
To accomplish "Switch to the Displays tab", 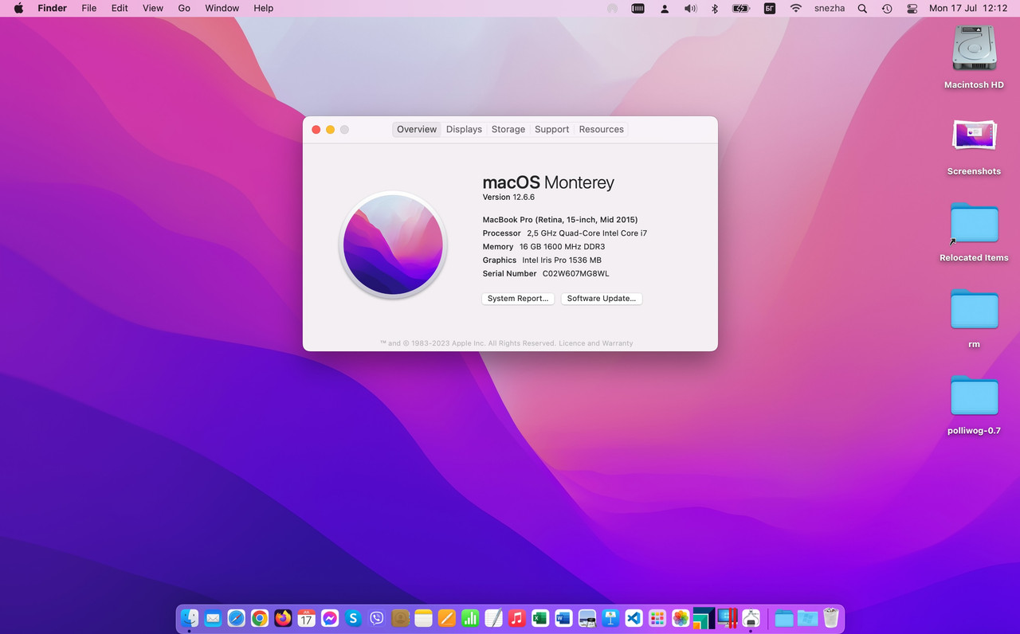I will [464, 129].
